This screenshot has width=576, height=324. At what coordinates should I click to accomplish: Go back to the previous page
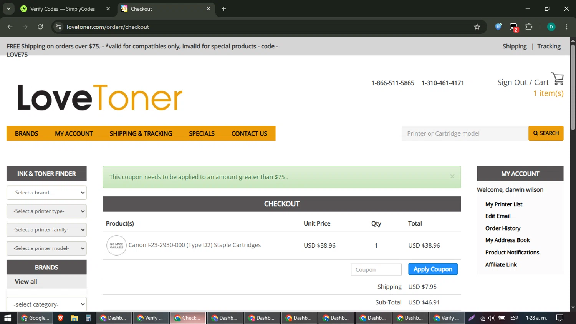10,27
